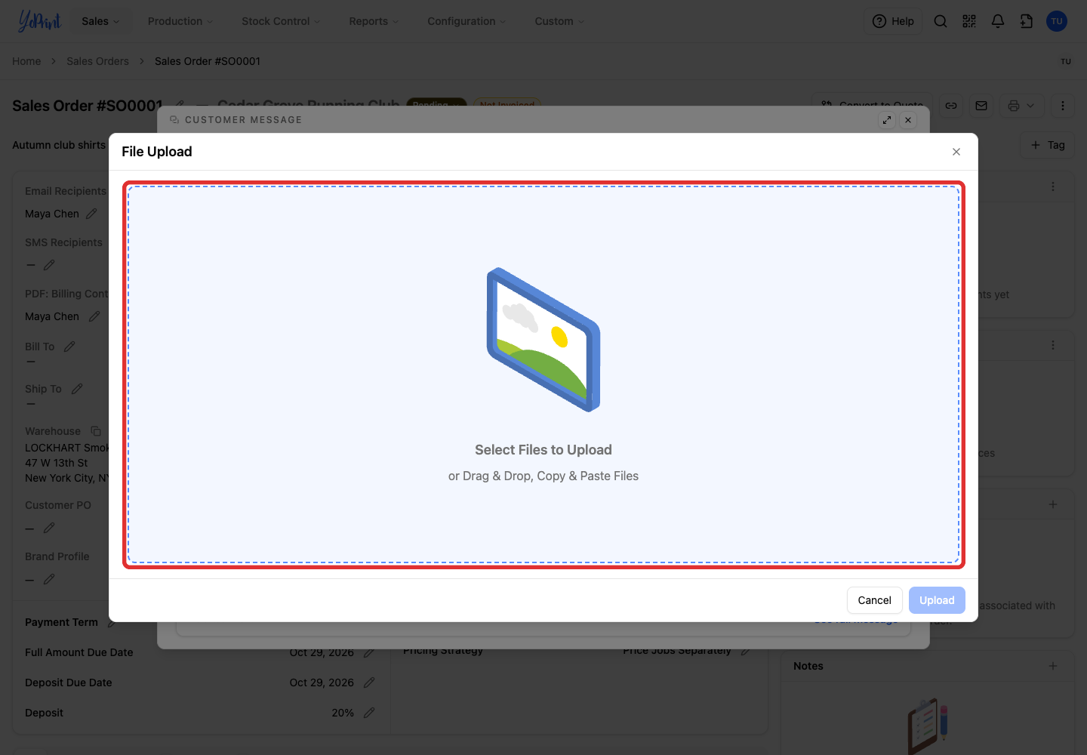Open the Custom dropdown menu
This screenshot has height=755, width=1087.
559,21
